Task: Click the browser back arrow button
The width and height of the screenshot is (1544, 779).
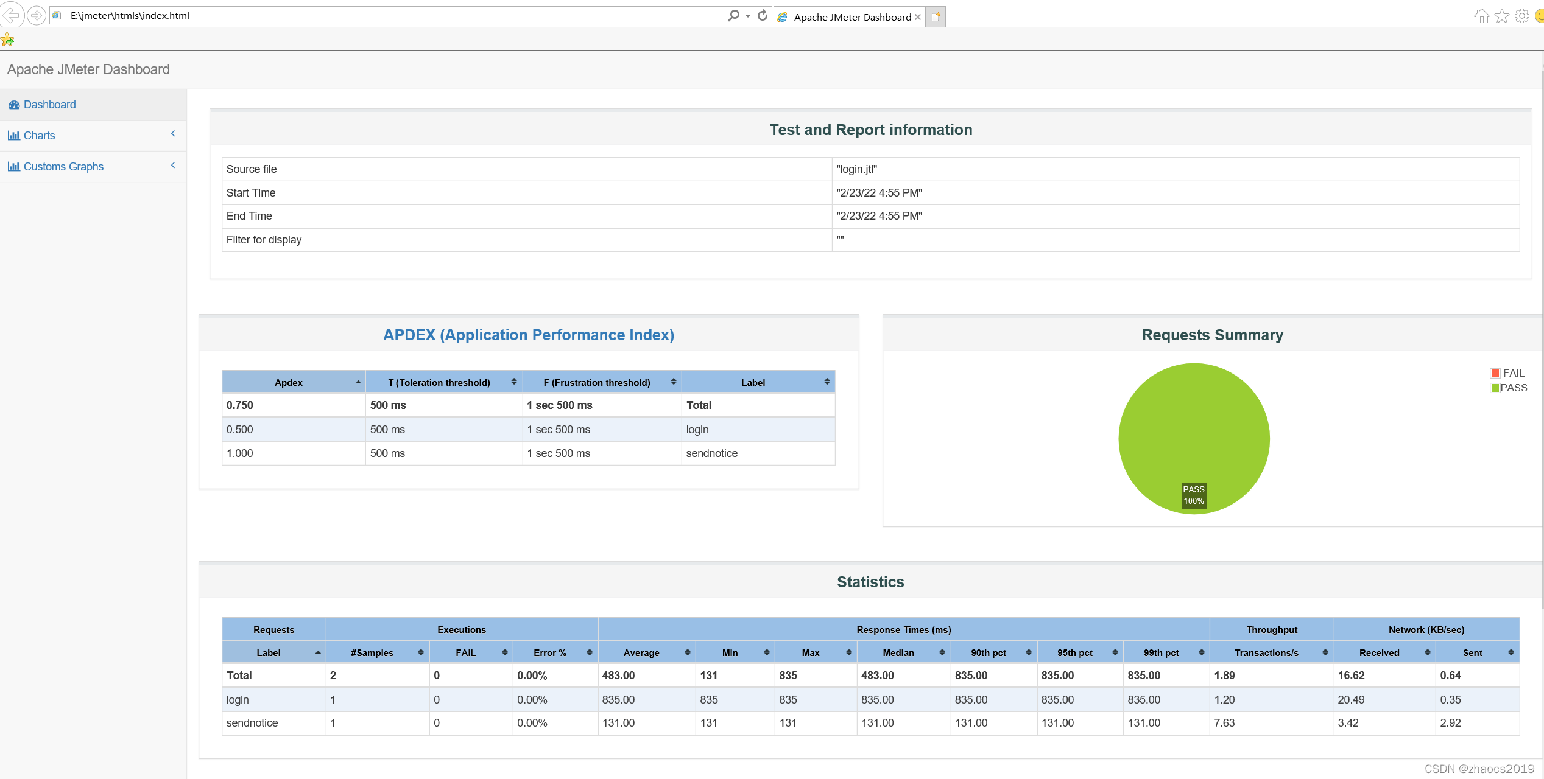Action: 12,15
